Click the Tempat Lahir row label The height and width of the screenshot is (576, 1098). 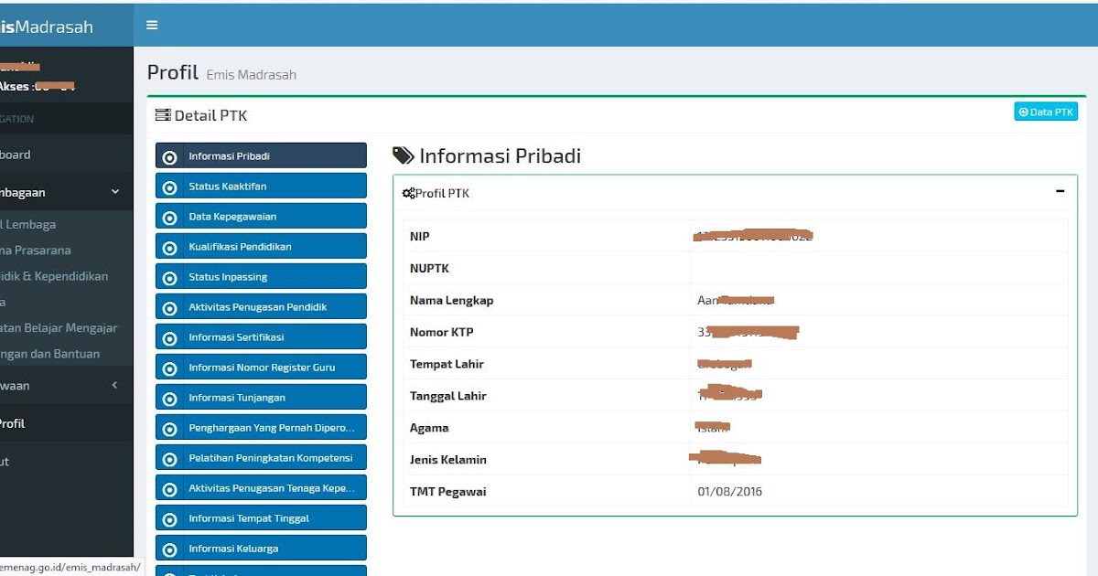coord(447,364)
